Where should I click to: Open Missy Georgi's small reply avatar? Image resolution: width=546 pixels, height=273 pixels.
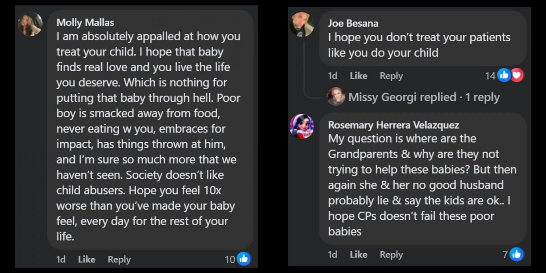tap(336, 97)
